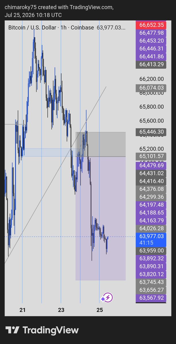Click the TradingView logo at bottom
This screenshot has width=176, height=344.
(x=42, y=330)
